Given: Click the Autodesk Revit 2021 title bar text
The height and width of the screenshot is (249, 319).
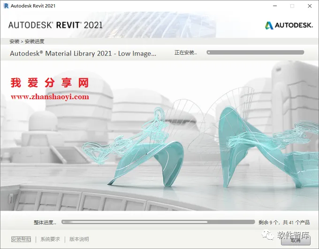Looking at the screenshot, I should (x=33, y=6).
